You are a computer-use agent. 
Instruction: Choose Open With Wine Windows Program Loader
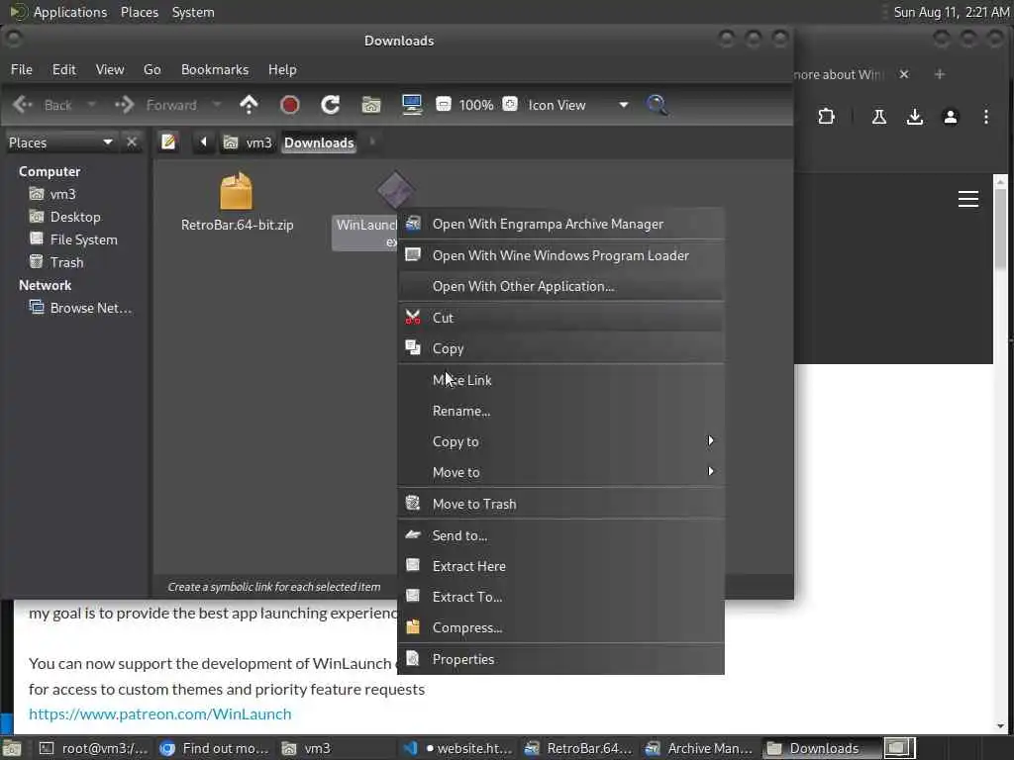click(x=560, y=255)
